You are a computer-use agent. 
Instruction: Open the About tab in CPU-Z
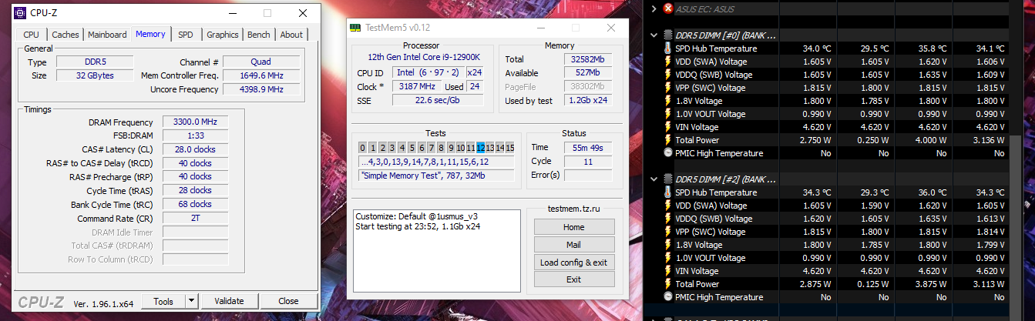(x=291, y=35)
